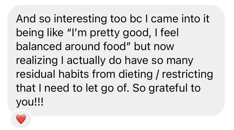Click the word "restricting" in the message
Viewport: 234px width, 130px height.
(x=187, y=74)
